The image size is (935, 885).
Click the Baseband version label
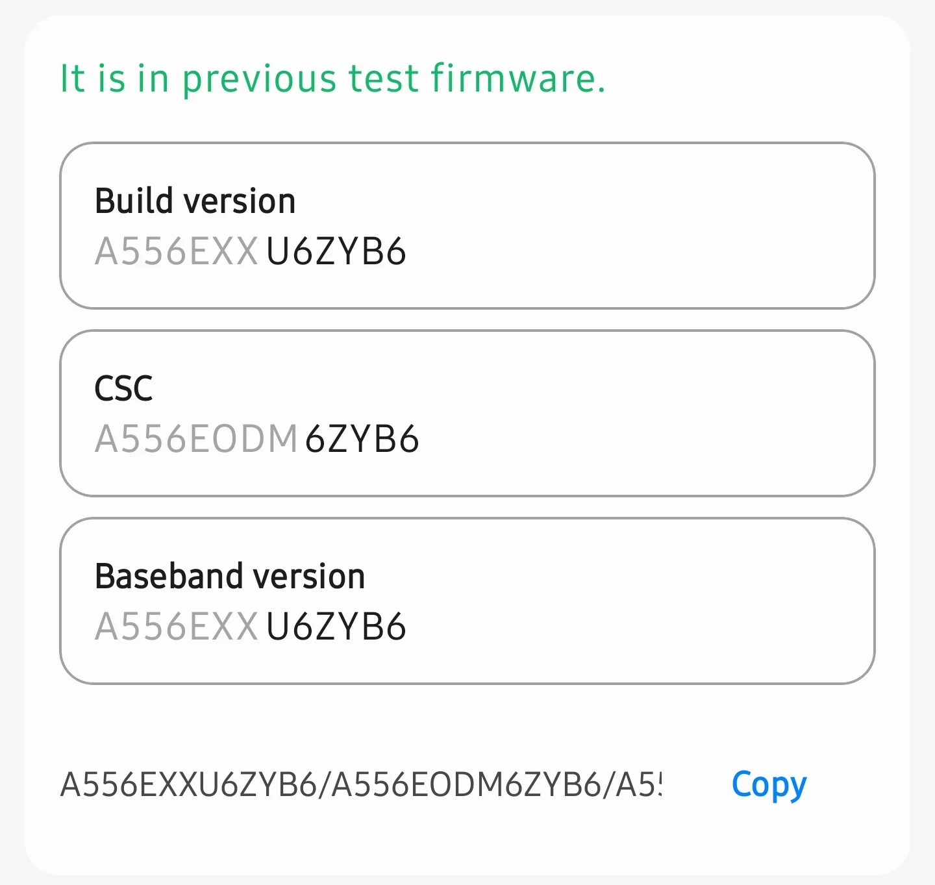coord(230,575)
